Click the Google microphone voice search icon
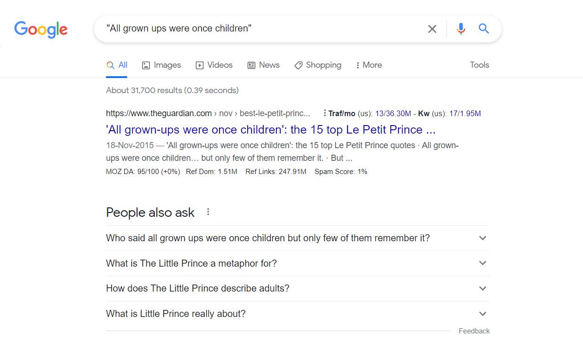Viewport: 583px width, 348px height. point(461,29)
